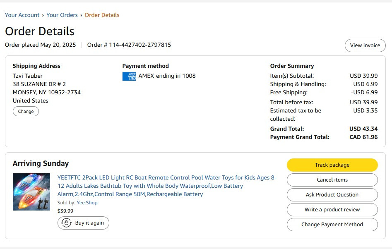Click the AMEX card logo icon
This screenshot has height=249, width=392.
(x=129, y=77)
